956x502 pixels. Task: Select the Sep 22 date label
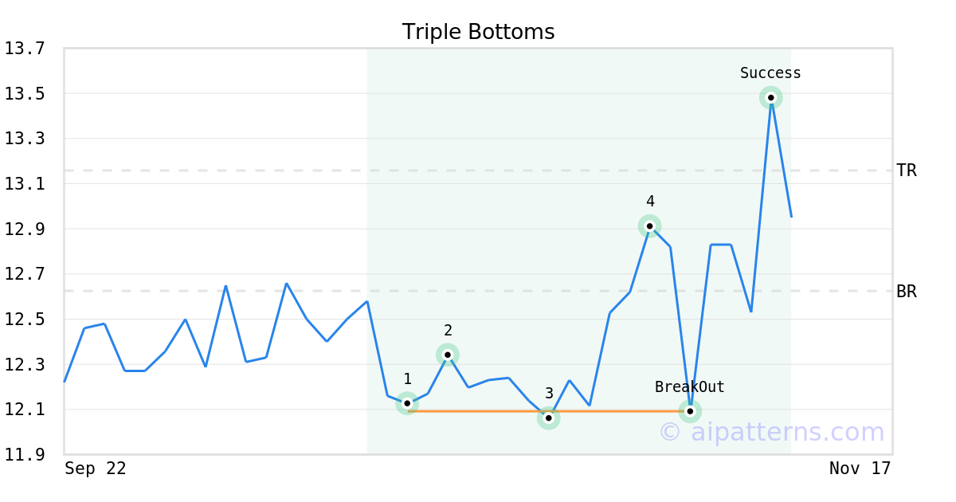(x=96, y=469)
